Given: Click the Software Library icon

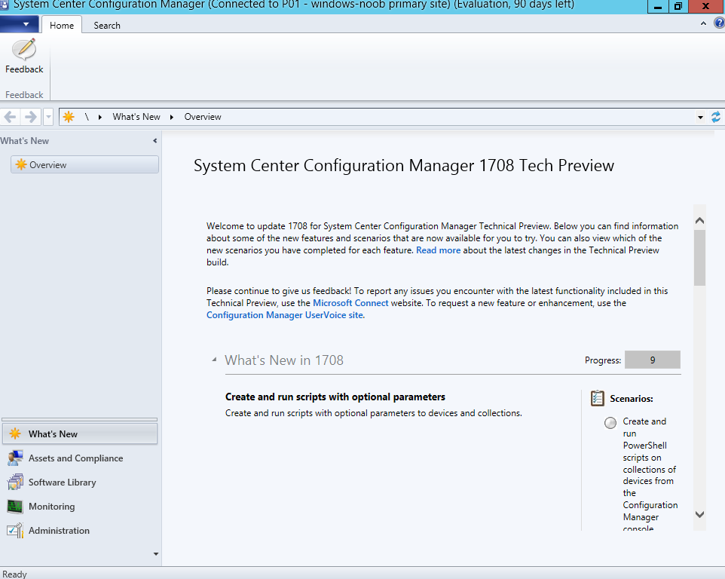Looking at the screenshot, I should (x=15, y=482).
